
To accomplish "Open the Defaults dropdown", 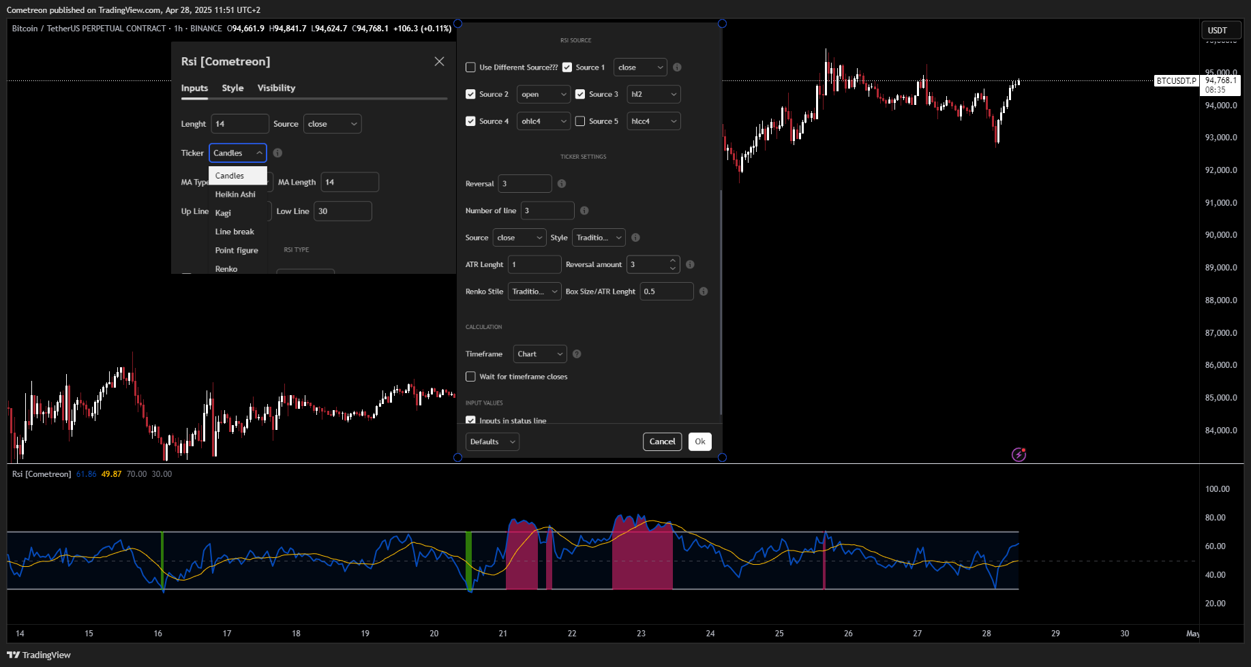I will pyautogui.click(x=492, y=441).
